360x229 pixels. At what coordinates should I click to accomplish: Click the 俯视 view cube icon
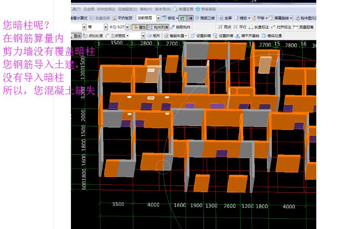click(164, 18)
